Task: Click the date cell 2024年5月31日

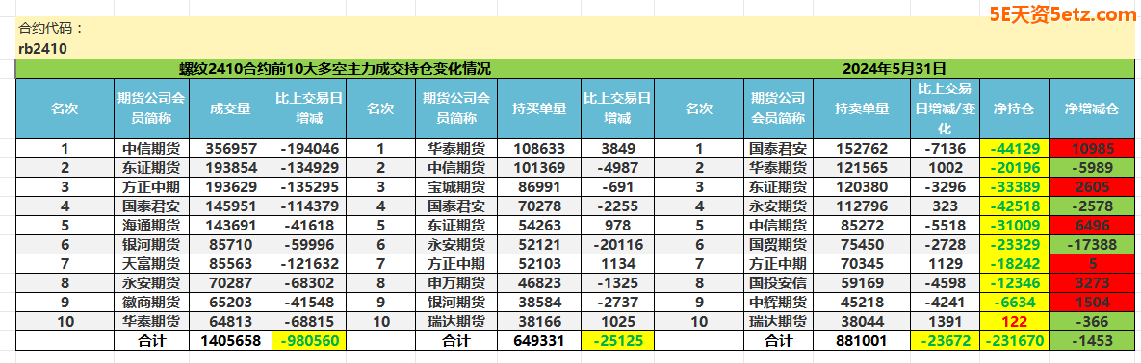Action: pyautogui.click(x=894, y=70)
